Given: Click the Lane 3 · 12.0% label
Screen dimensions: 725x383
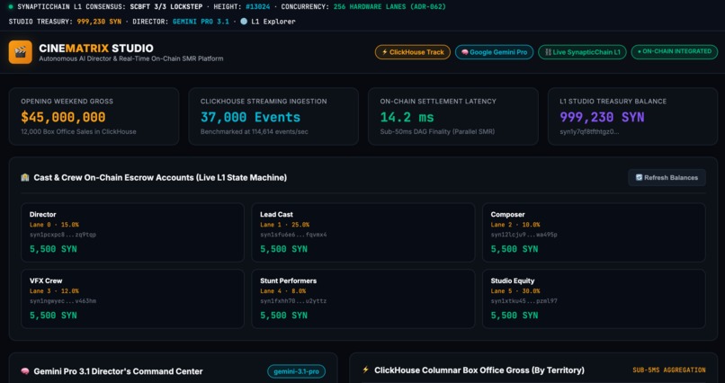Looking at the screenshot, I should (54, 291).
